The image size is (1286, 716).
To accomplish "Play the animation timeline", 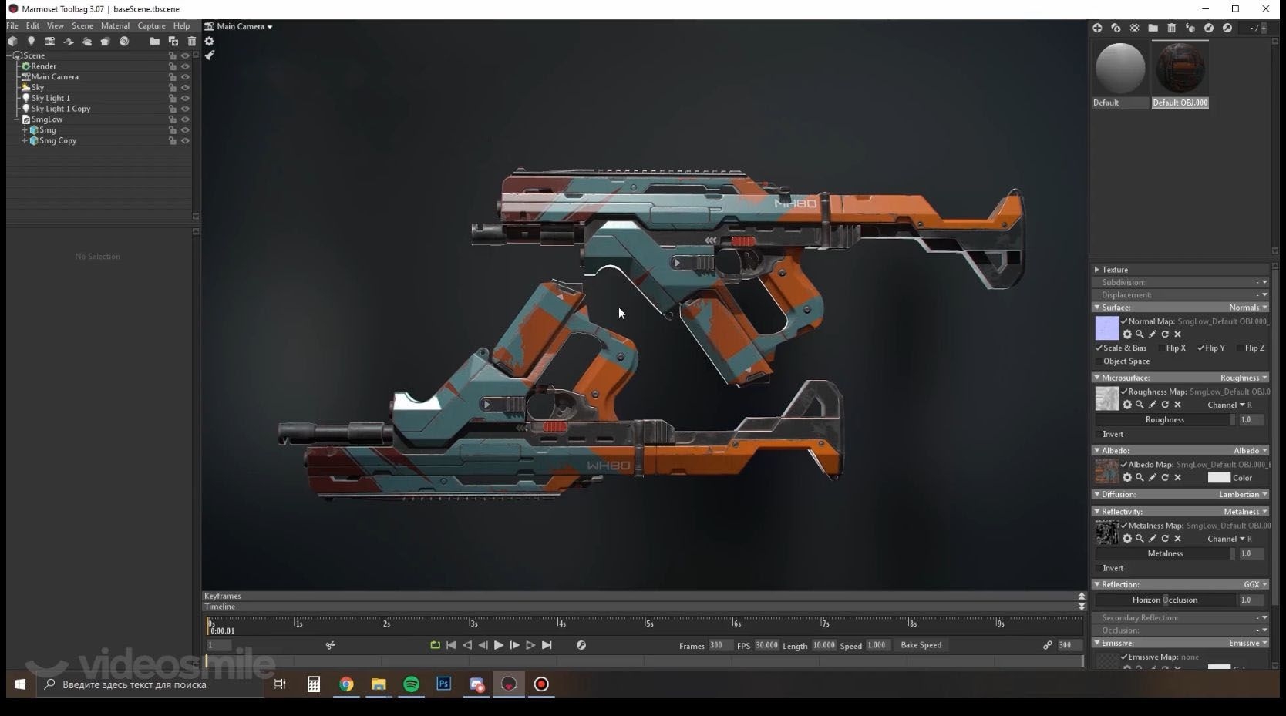I will click(499, 645).
